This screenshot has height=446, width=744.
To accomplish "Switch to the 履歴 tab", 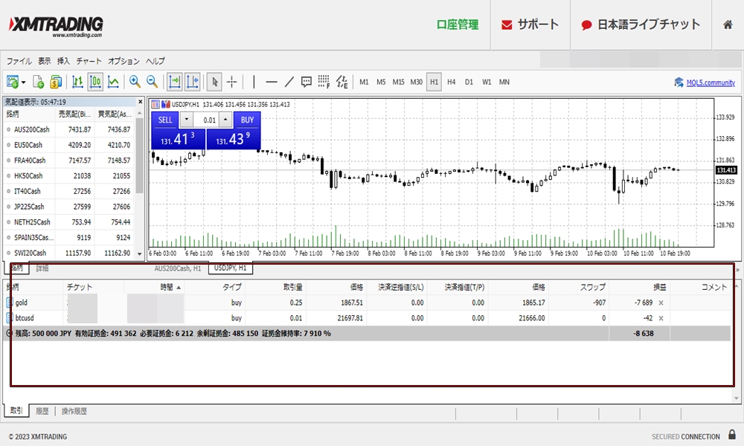I will pos(42,411).
